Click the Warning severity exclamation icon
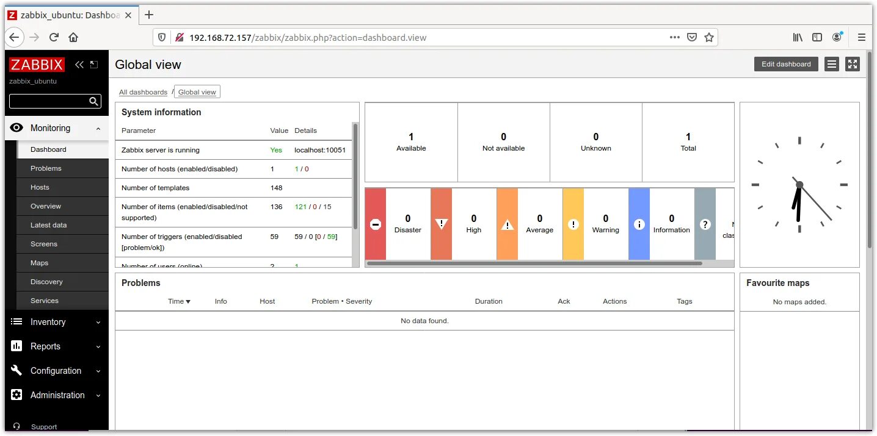The image size is (877, 436). pos(573,224)
